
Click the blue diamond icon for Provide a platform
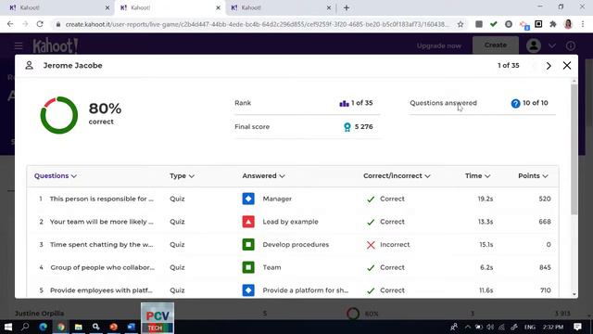click(x=248, y=290)
